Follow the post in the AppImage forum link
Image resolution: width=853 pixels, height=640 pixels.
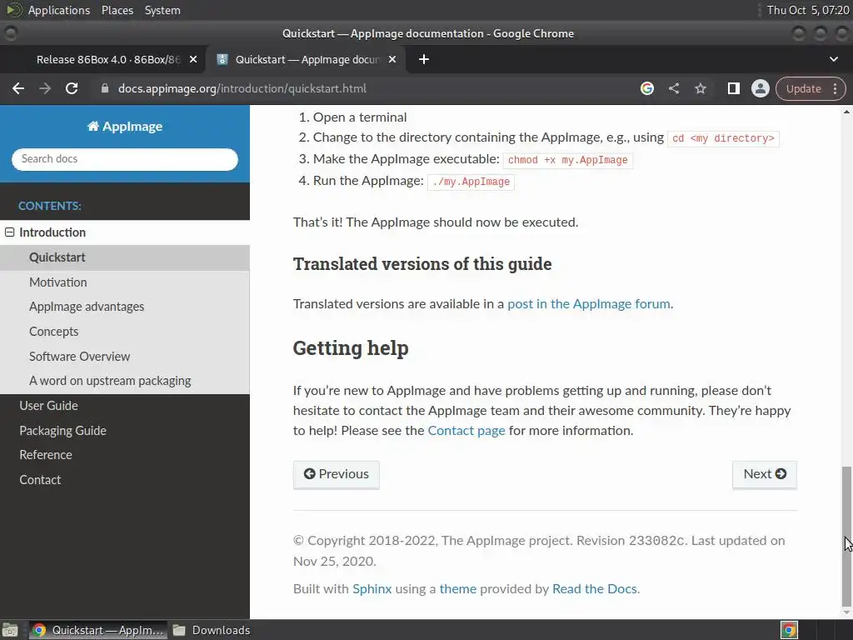tap(589, 303)
